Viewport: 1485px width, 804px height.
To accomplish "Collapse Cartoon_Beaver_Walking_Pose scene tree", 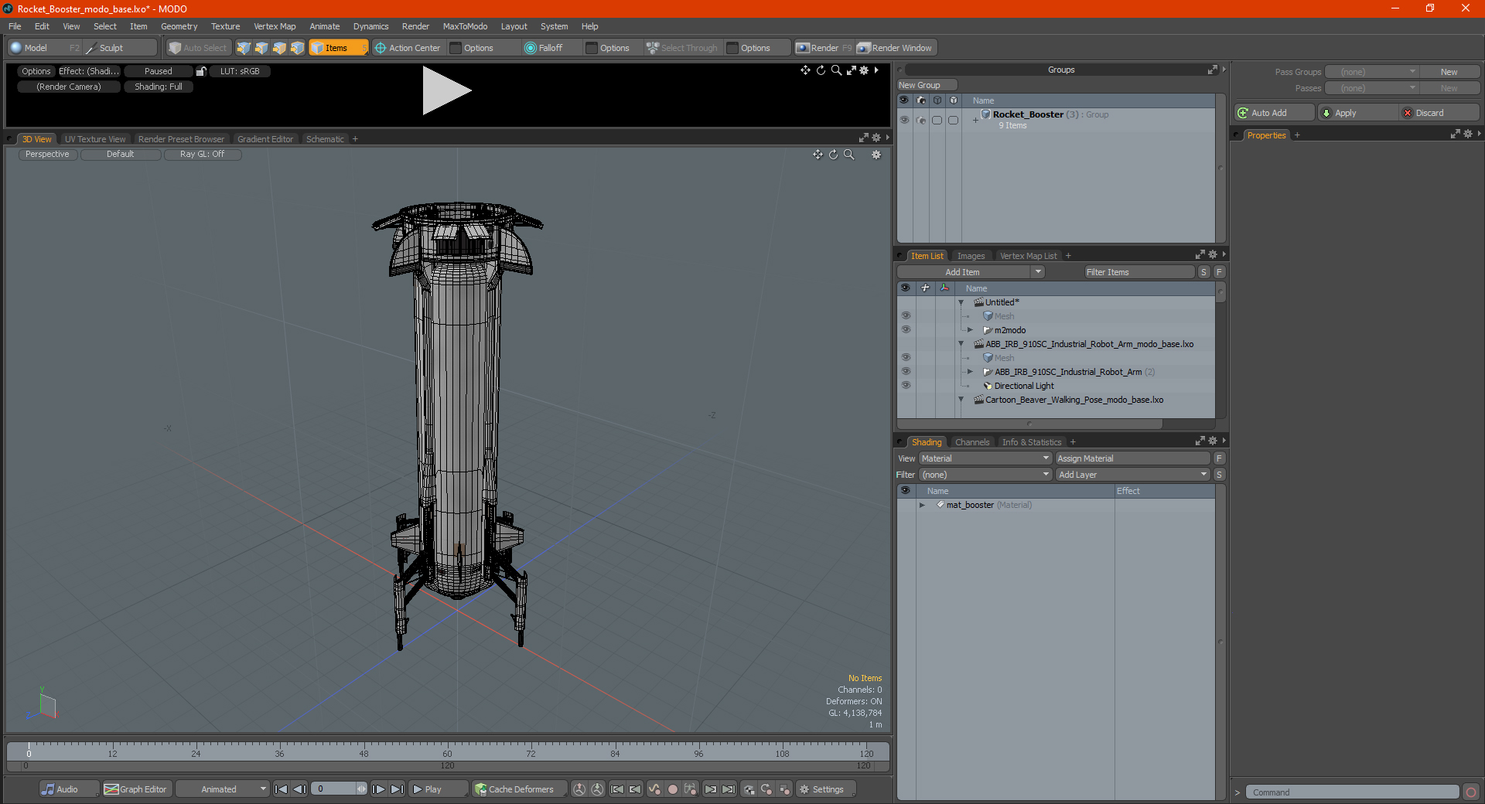I will pyautogui.click(x=961, y=400).
